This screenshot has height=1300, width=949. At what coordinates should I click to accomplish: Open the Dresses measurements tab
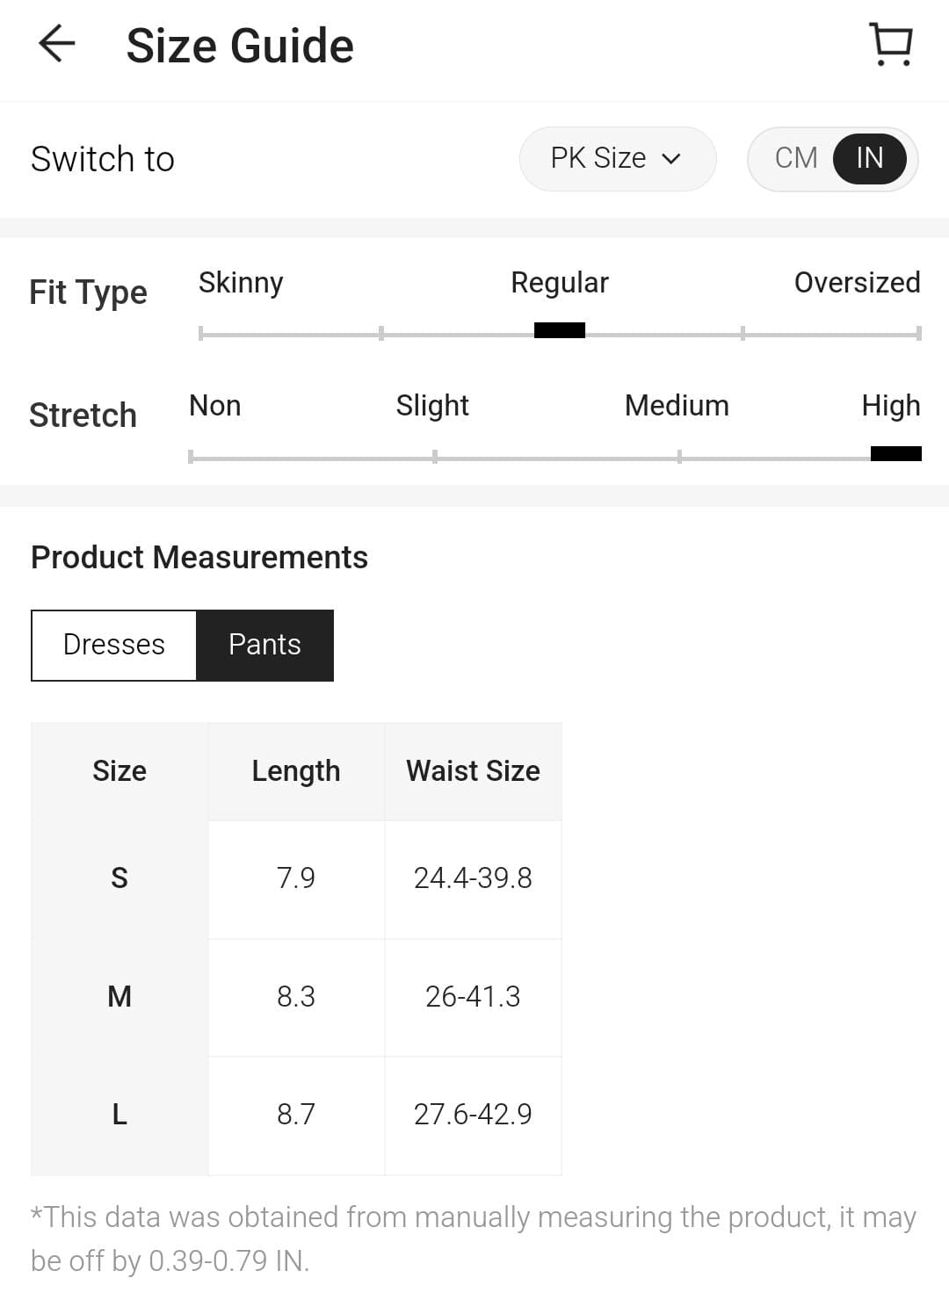click(114, 645)
